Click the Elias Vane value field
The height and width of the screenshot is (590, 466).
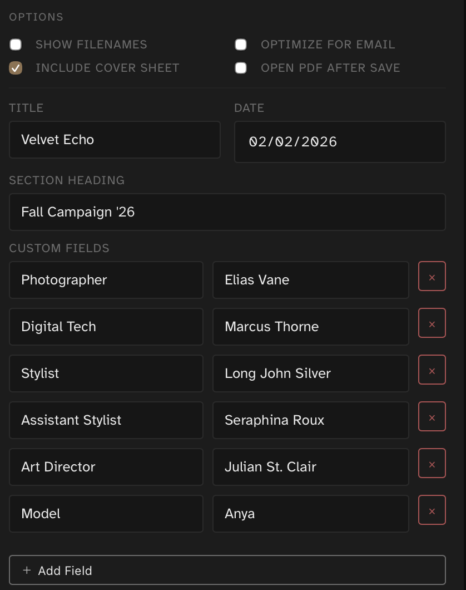pyautogui.click(x=310, y=280)
